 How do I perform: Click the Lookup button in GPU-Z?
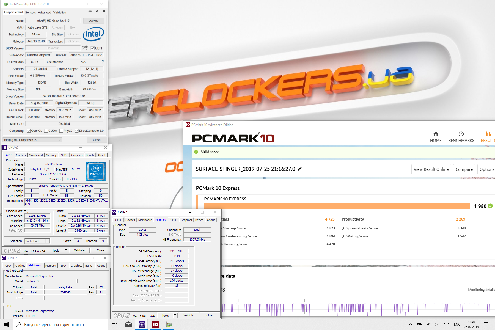(94, 21)
